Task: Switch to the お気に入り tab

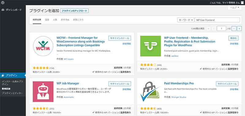Action: [78, 20]
